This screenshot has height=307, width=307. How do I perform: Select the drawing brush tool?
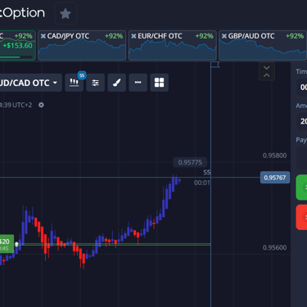116,83
